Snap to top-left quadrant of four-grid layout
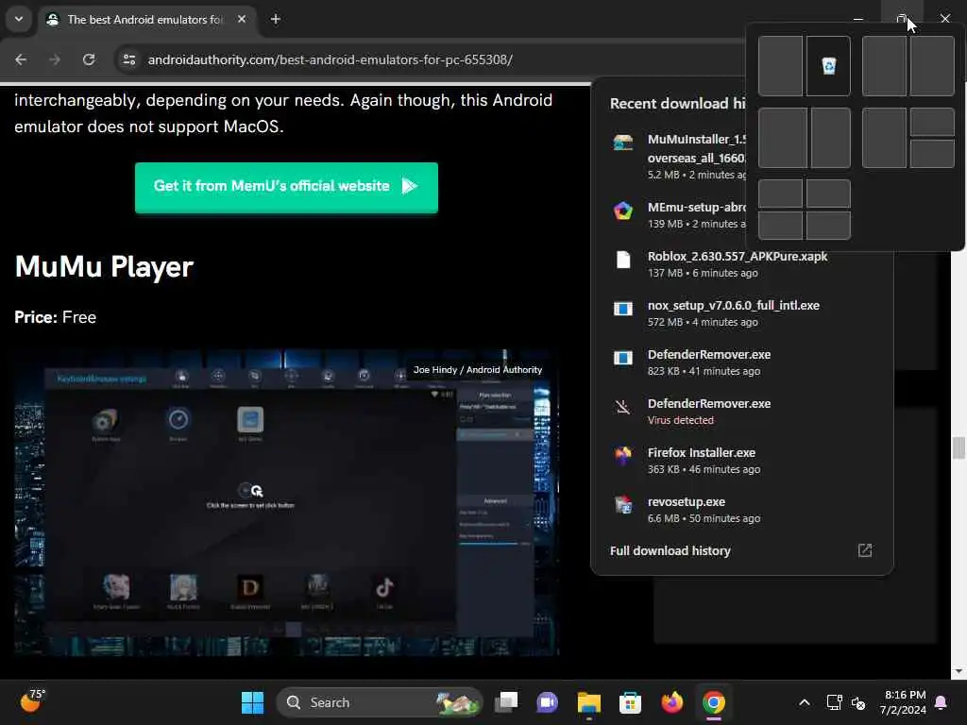The image size is (967, 725). (x=781, y=194)
